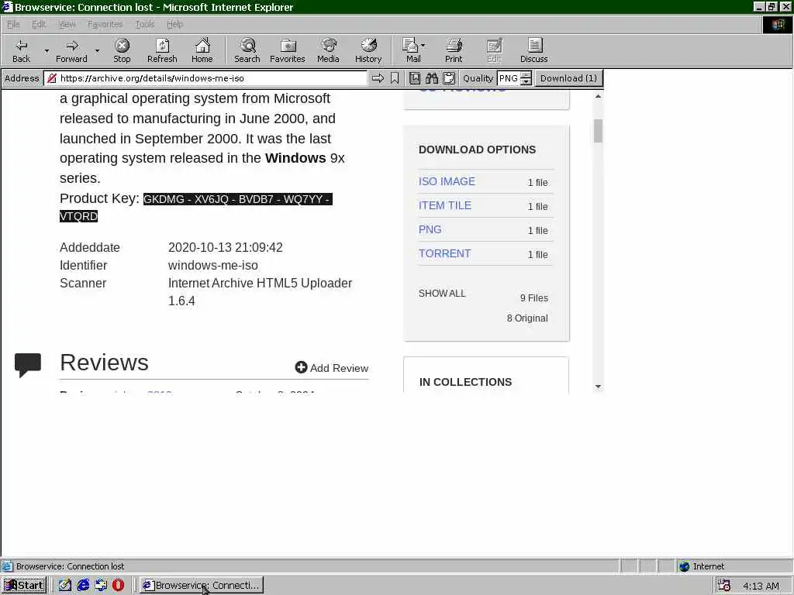This screenshot has width=794, height=595.
Task: Open the Edit menu
Action: click(39, 24)
